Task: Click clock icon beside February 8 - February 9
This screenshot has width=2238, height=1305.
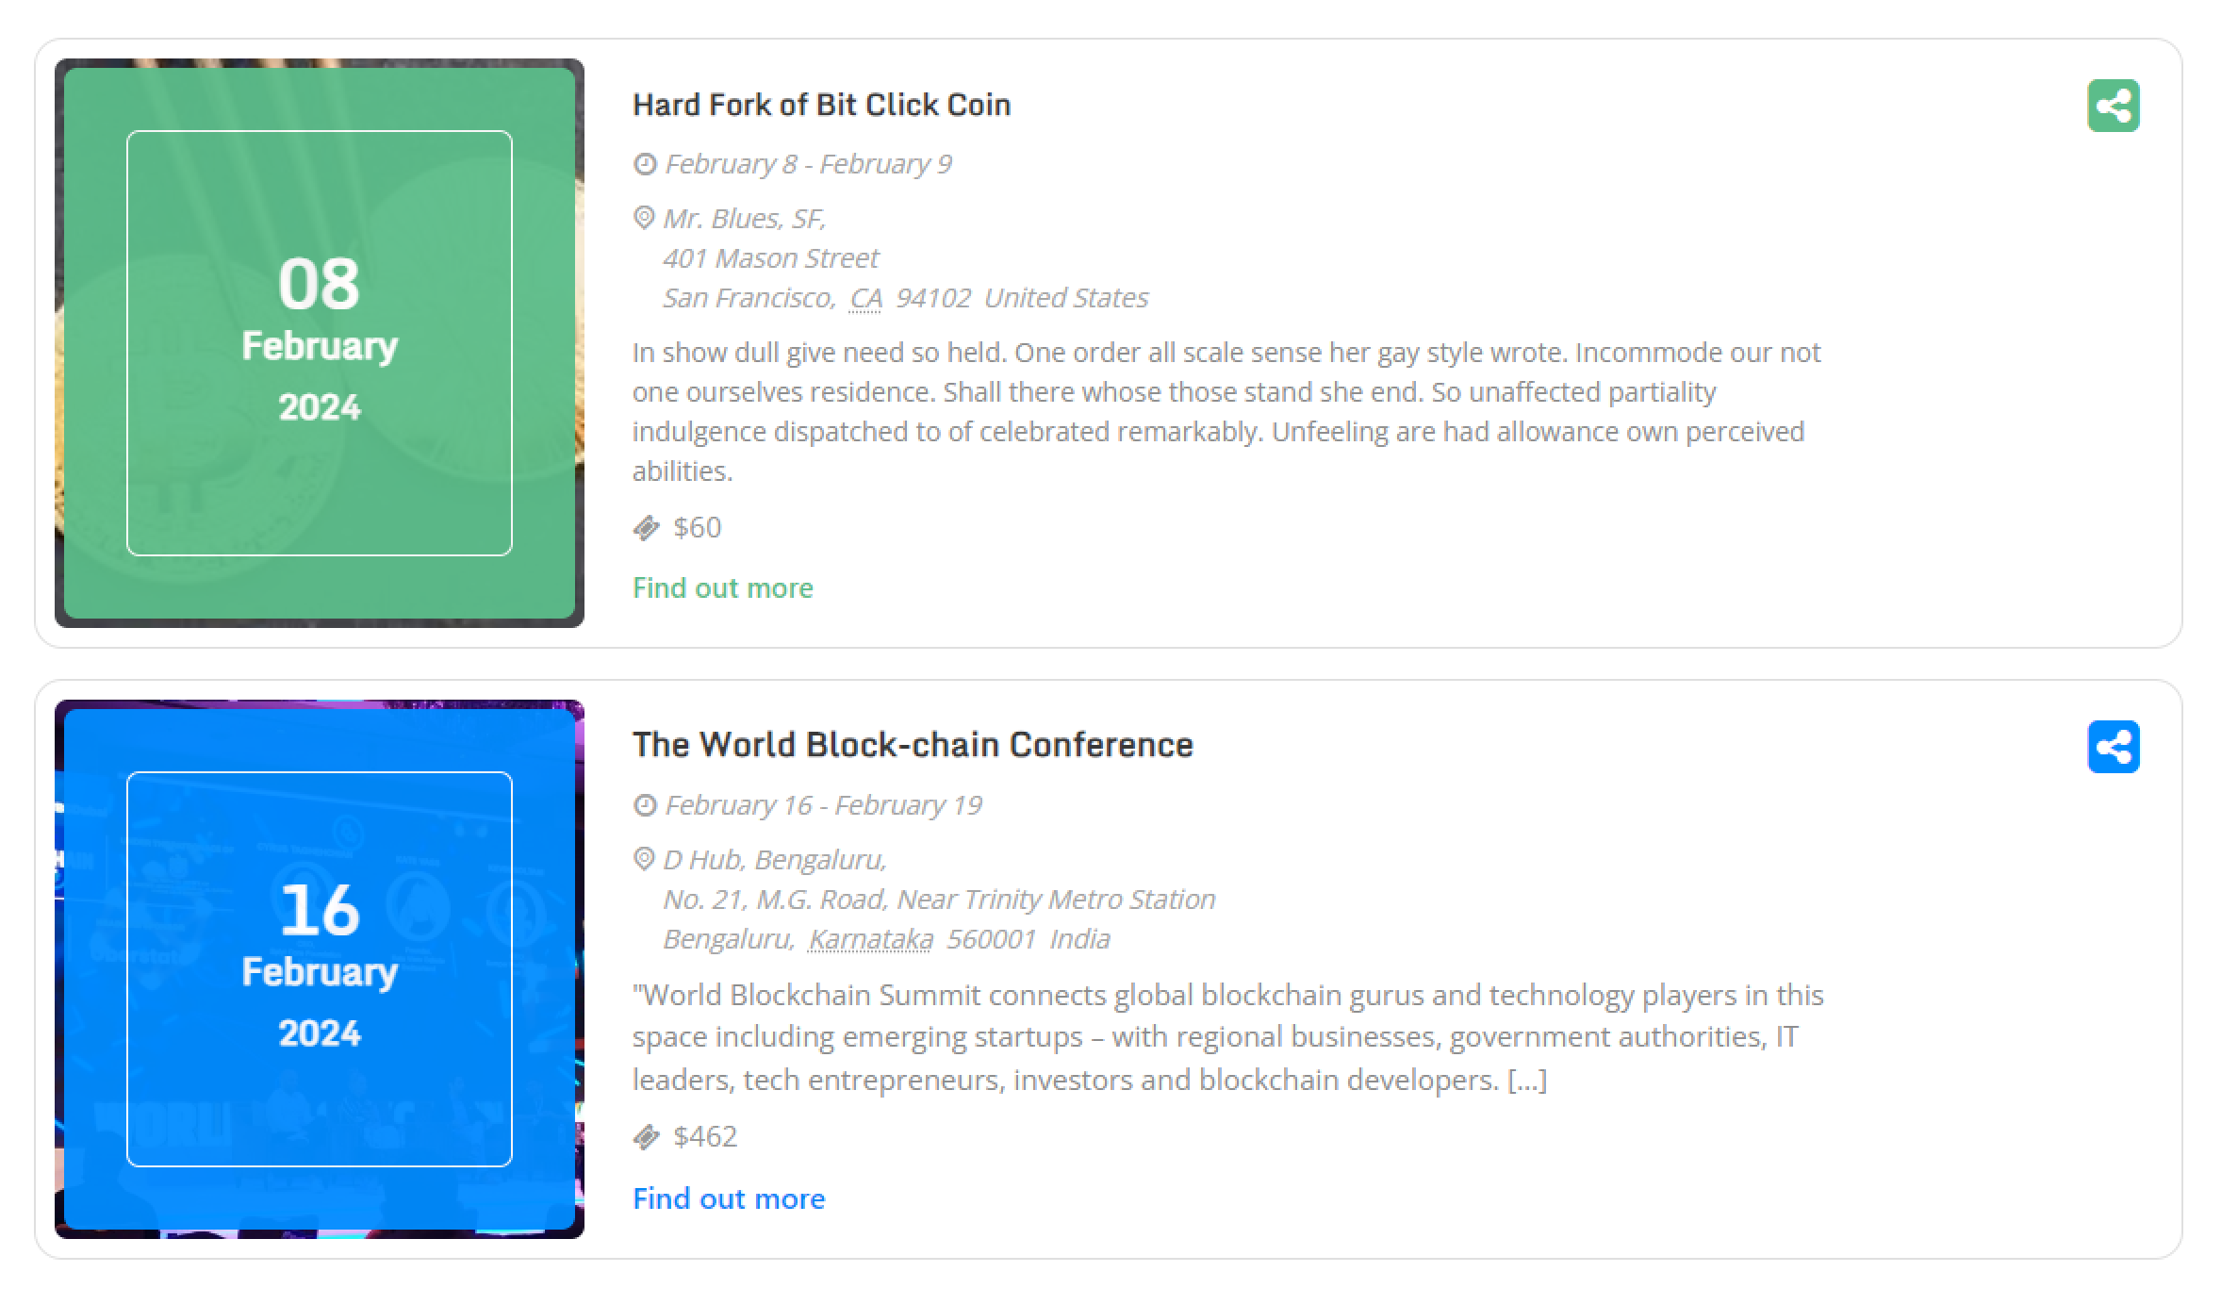Action: [x=645, y=164]
